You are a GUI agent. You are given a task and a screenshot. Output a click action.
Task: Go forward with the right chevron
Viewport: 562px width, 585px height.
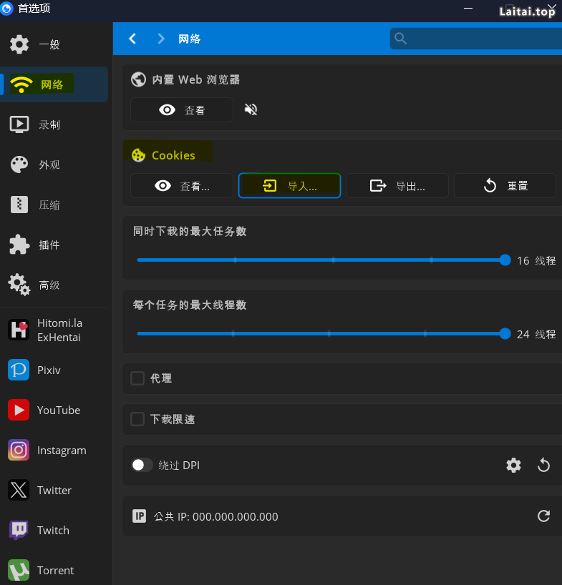tap(161, 39)
